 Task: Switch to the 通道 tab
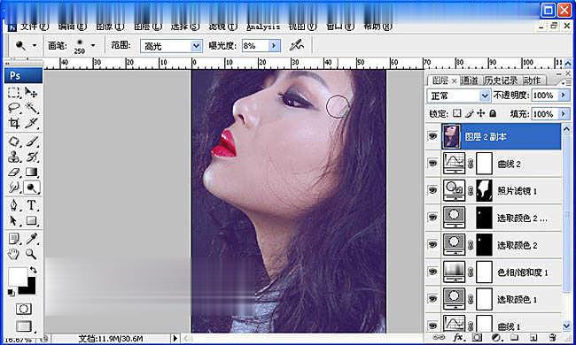(470, 80)
